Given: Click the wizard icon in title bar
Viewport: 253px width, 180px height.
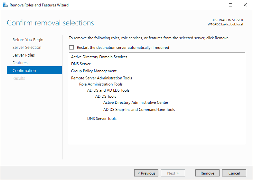Looking at the screenshot, I should point(5,5).
